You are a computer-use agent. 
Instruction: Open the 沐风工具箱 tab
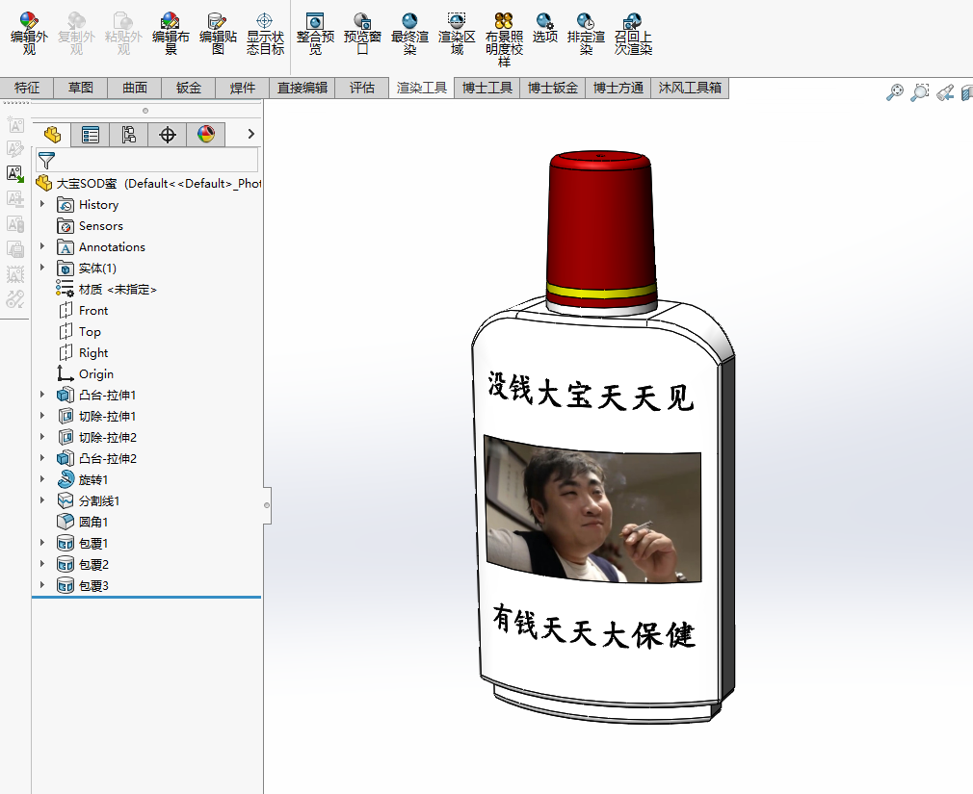pyautogui.click(x=690, y=88)
